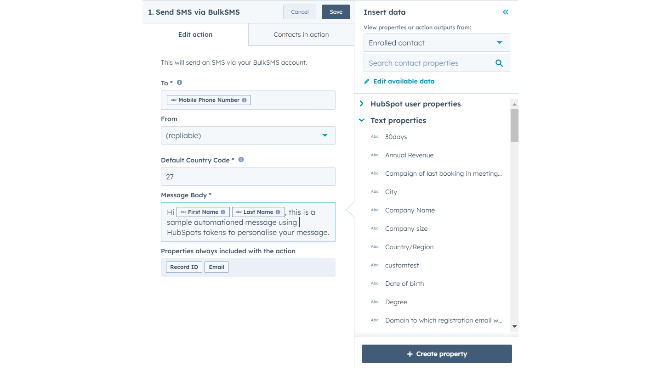Click the Default Country Code field
Image resolution: width=655 pixels, height=368 pixels.
248,177
